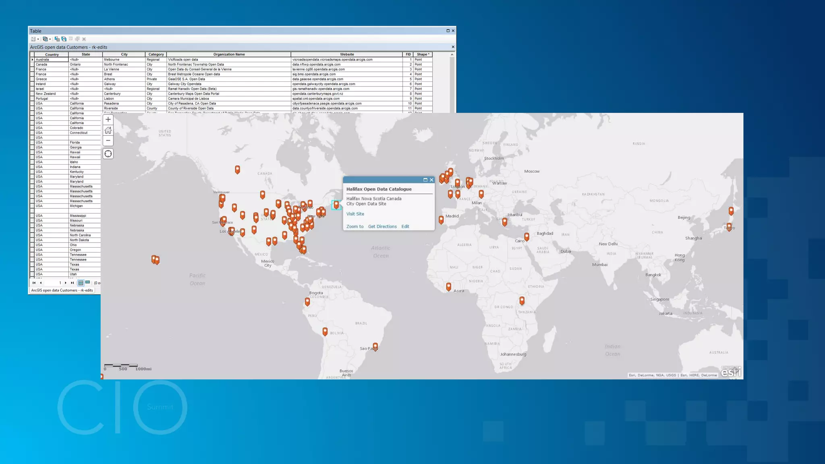The image size is (825, 464).
Task: Open the Visit Site link in popup
Action: coord(355,214)
